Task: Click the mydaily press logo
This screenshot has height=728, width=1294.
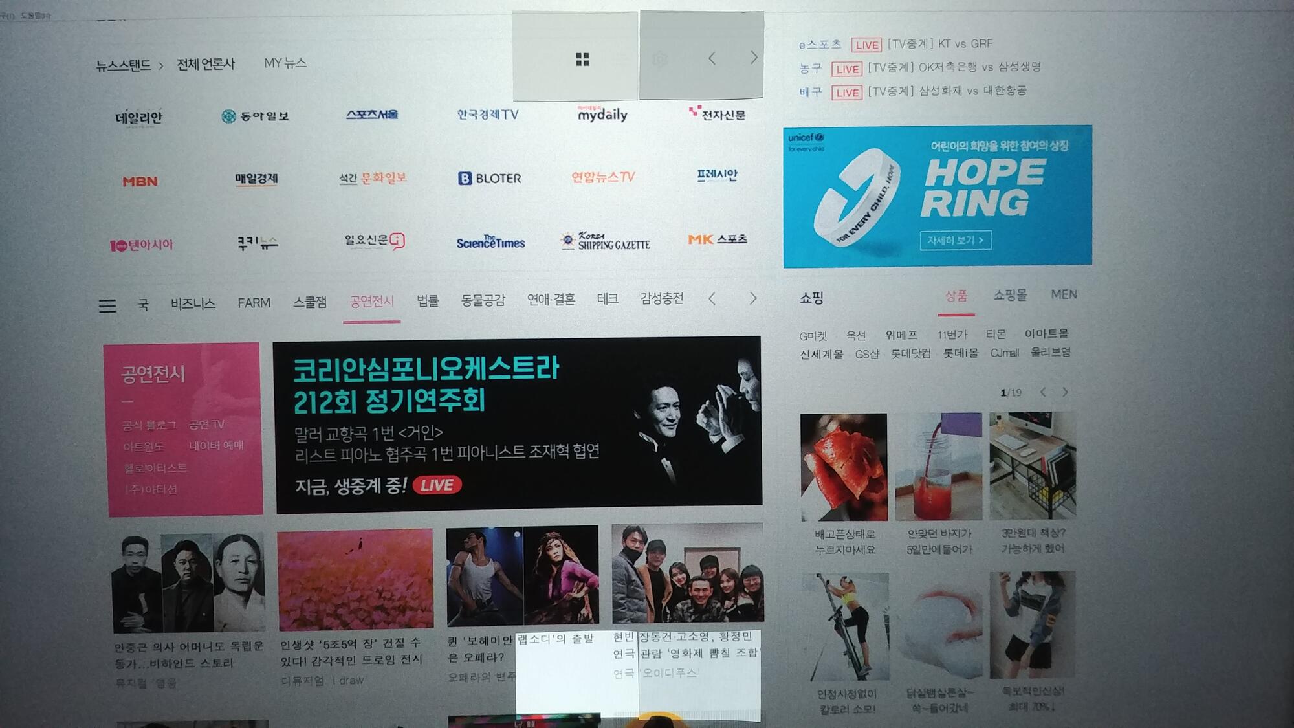Action: pyautogui.click(x=602, y=115)
